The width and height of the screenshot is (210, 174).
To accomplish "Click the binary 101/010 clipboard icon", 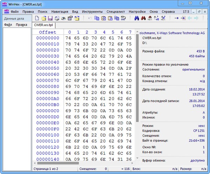I will click(124, 18).
